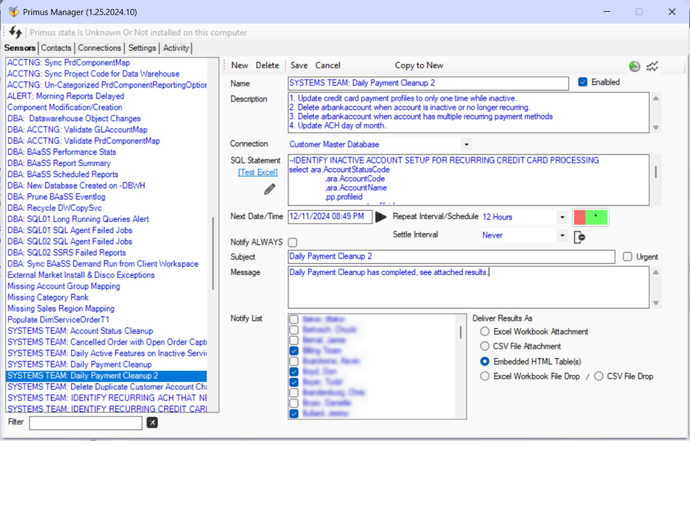
Task: Open the Connections tab
Action: point(99,48)
